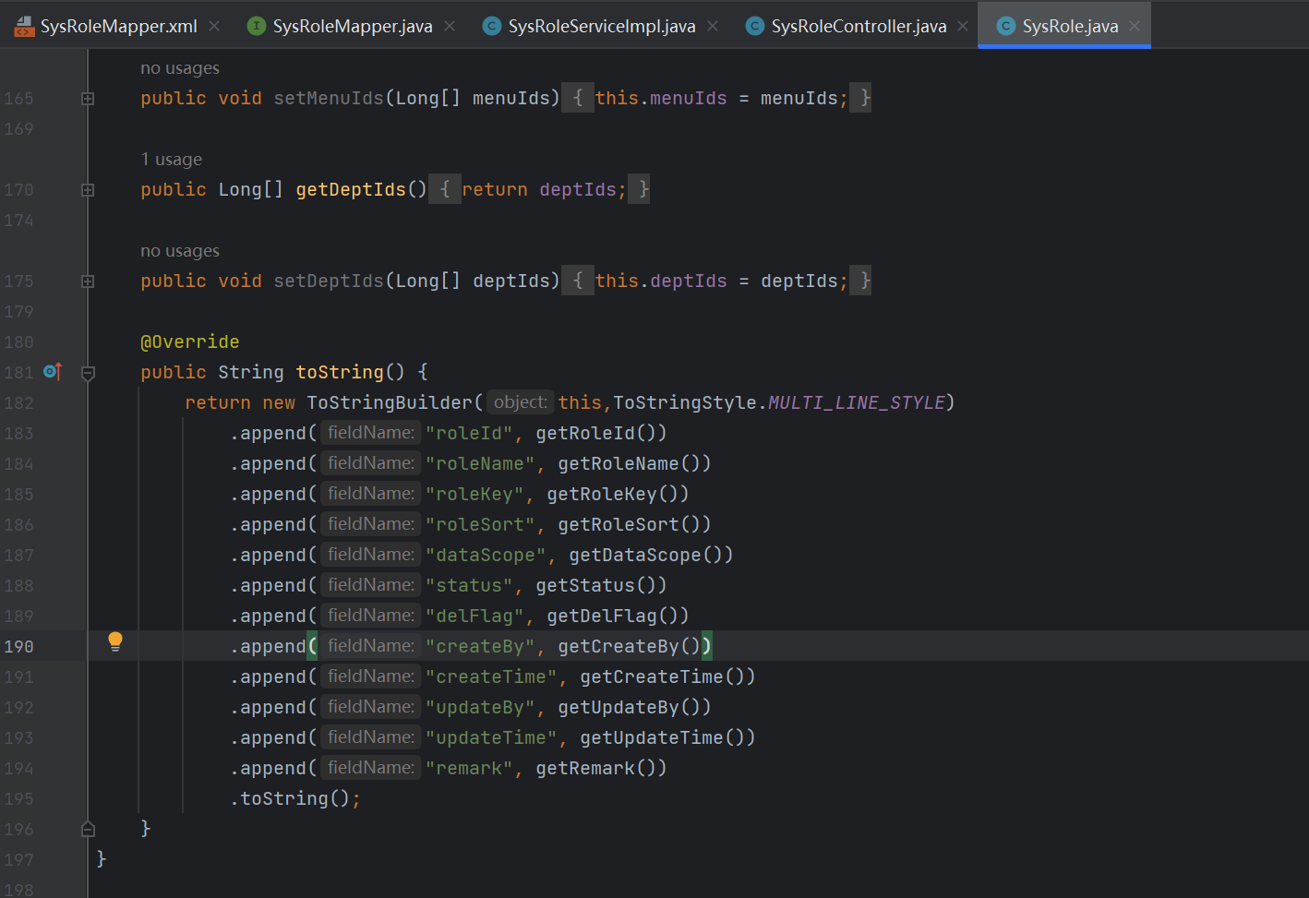The image size is (1309, 898).
Task: Switch to the SysRoleMapper.java tab
Action: click(x=352, y=27)
